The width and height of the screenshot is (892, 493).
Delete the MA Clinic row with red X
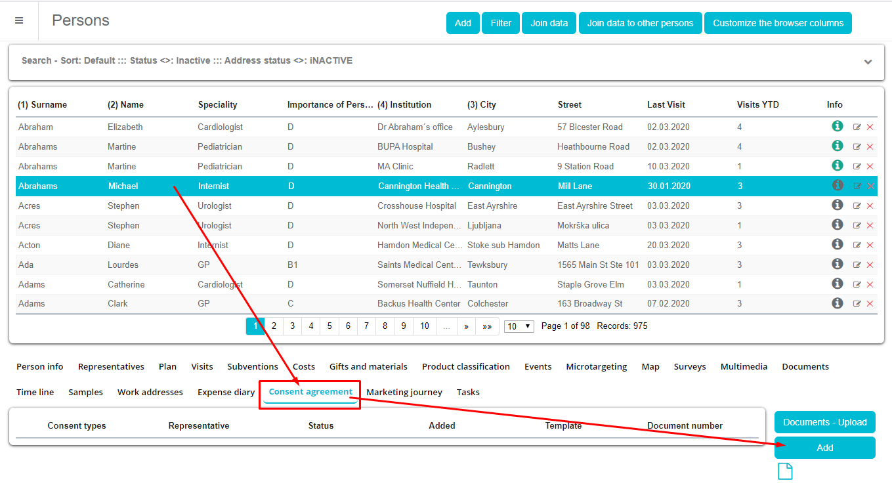point(870,167)
